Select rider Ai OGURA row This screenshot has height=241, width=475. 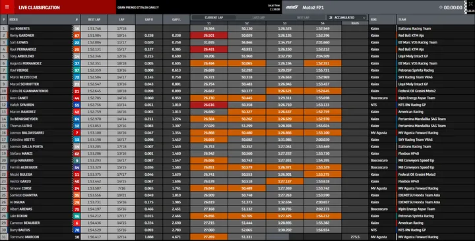[x=237, y=202]
